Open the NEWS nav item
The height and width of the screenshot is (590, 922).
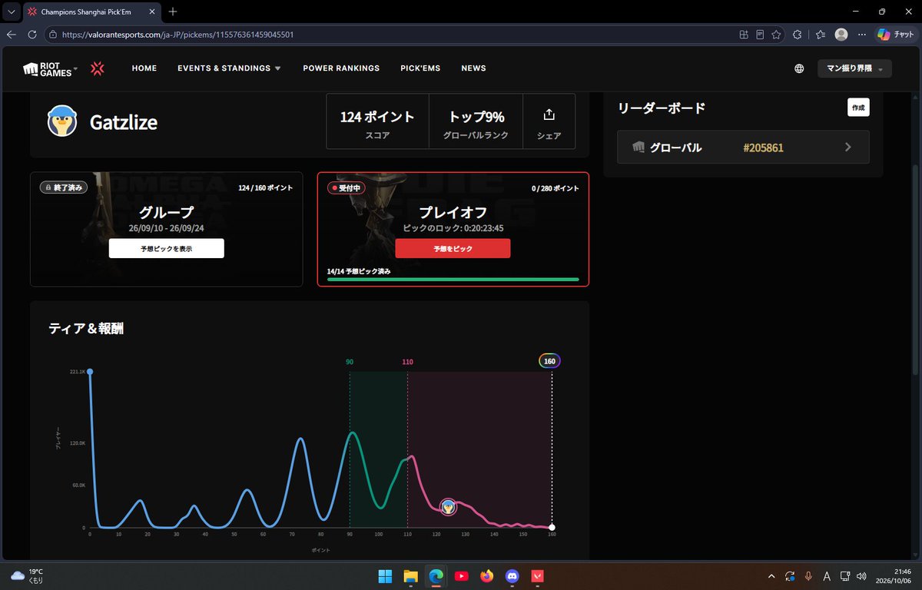tap(473, 68)
